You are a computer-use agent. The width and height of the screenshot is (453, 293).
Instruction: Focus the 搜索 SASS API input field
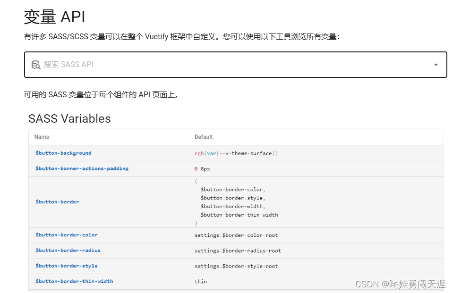click(x=235, y=65)
